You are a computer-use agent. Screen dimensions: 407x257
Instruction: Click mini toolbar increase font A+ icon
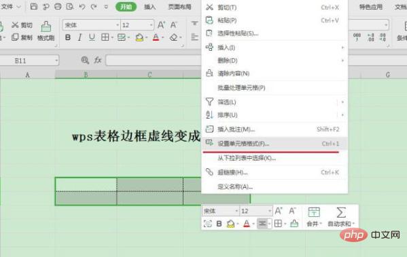279,211
